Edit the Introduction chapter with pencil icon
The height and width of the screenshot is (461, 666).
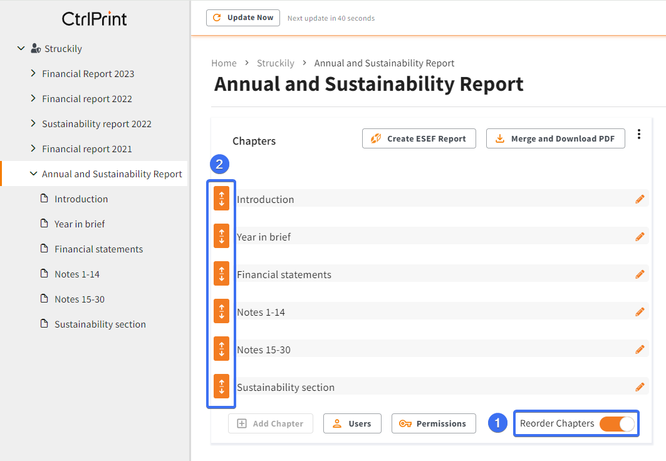coord(640,199)
